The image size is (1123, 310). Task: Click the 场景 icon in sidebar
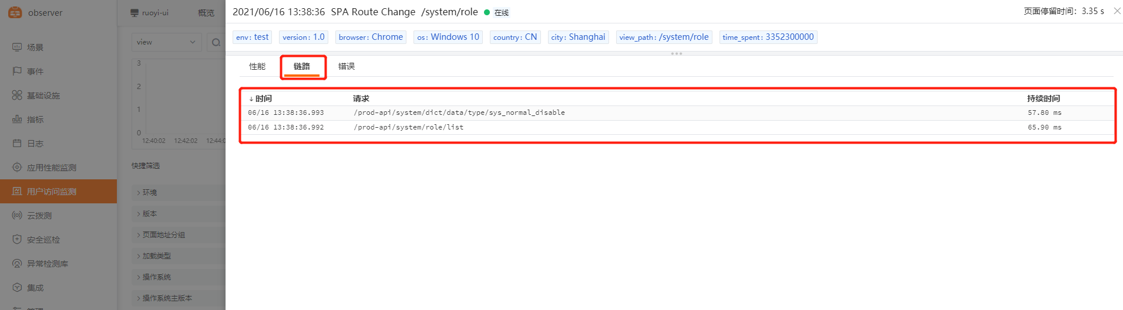point(17,47)
